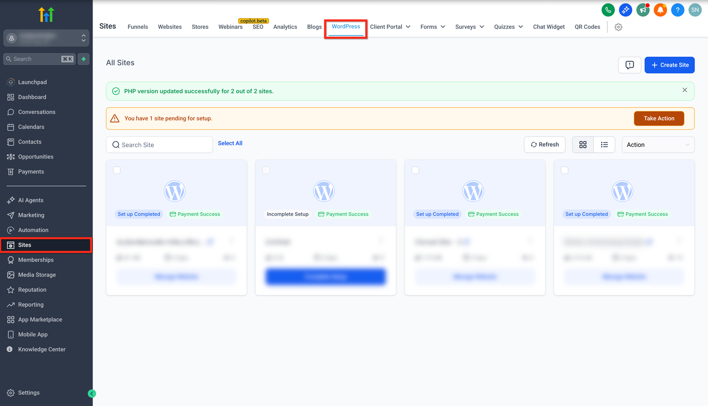The height and width of the screenshot is (406, 708).
Task: Tick the checkbox on the third site card
Action: click(415, 170)
